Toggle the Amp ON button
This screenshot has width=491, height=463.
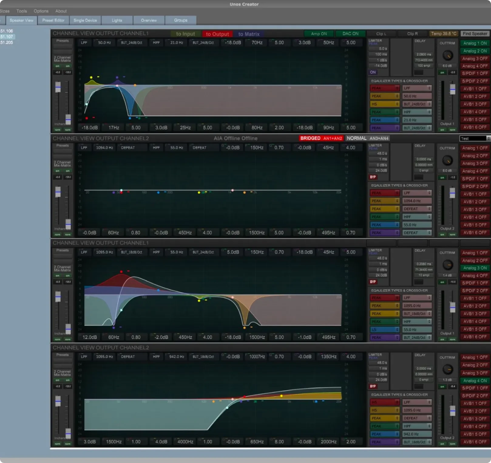(x=319, y=34)
